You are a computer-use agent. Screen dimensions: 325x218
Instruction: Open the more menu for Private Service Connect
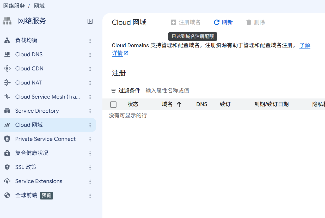90,139
